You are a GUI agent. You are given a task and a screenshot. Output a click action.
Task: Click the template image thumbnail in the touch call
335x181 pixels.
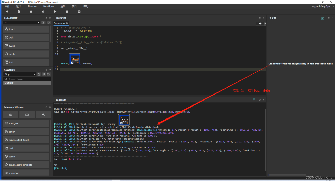(75, 59)
